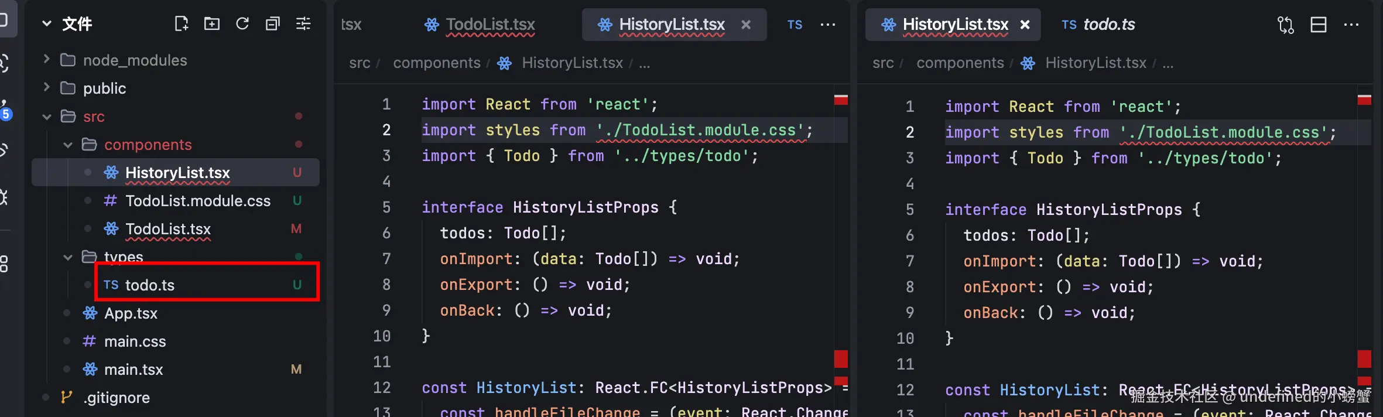
Task: Switch to the todo.ts tab in right editor
Action: pyautogui.click(x=1098, y=25)
